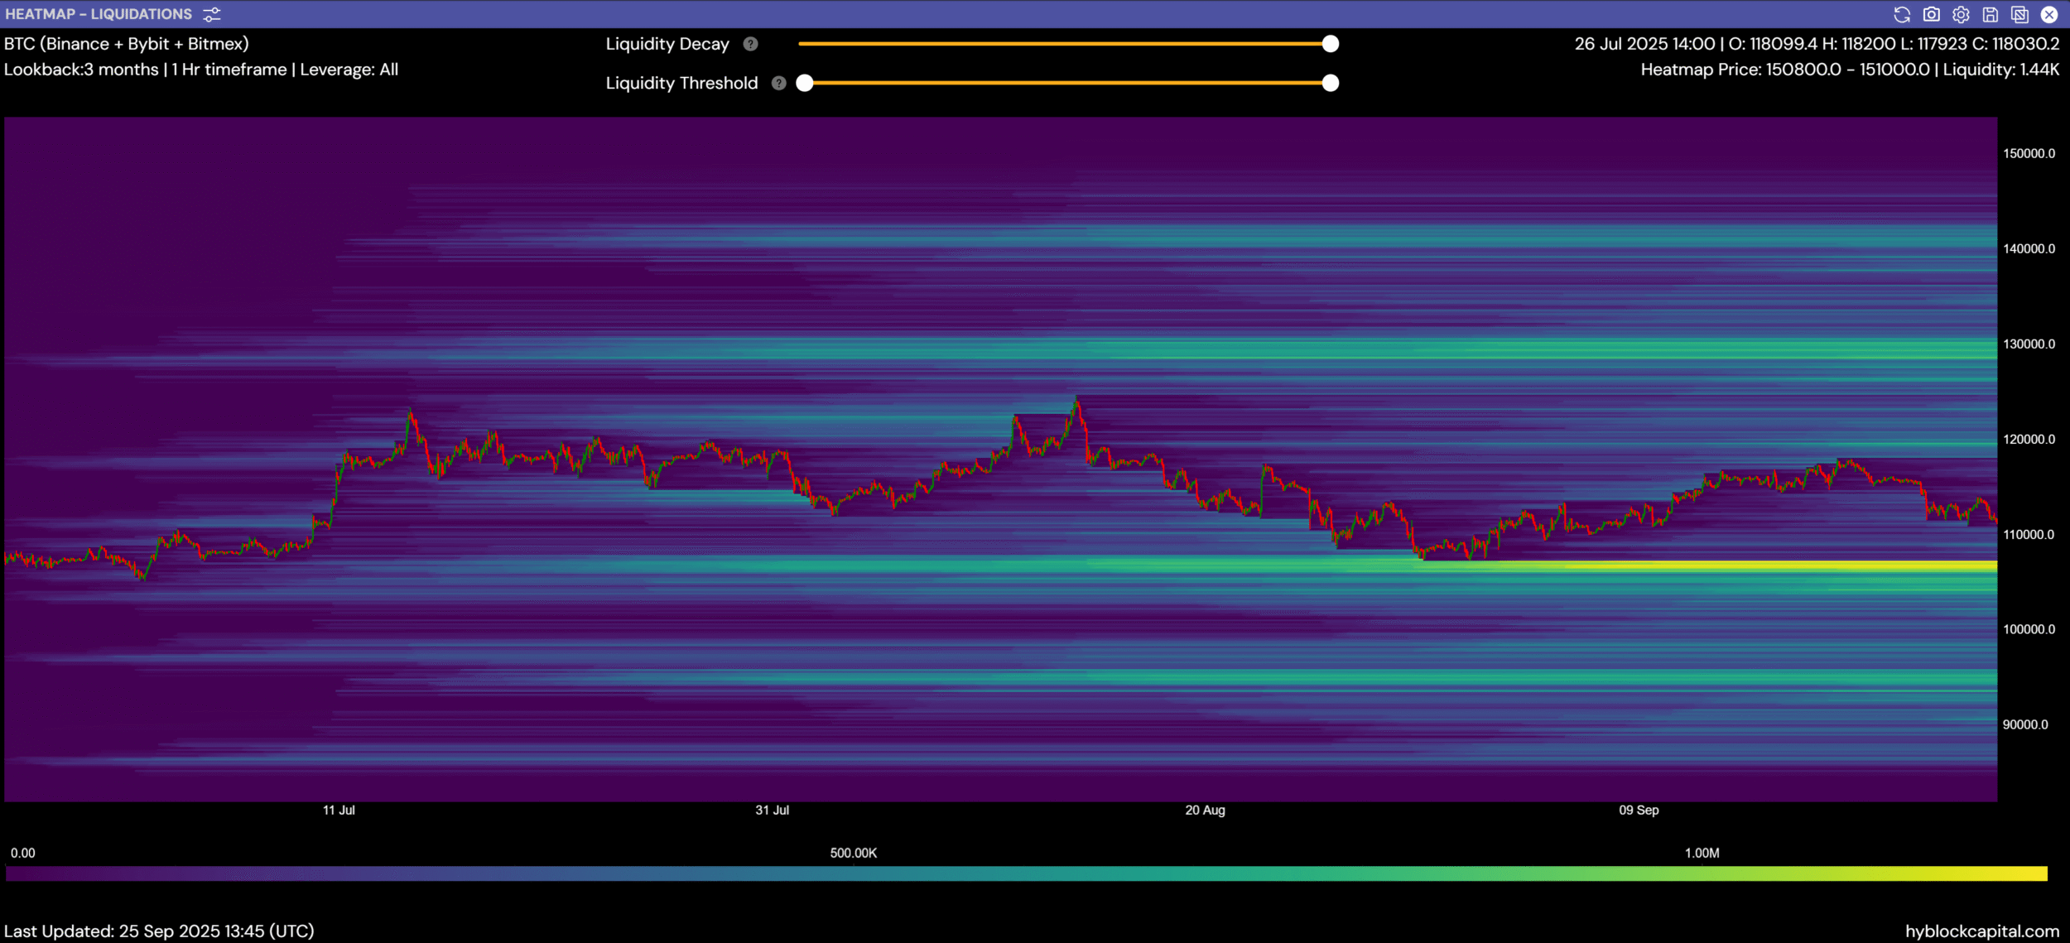Click the 09 Sep date label
This screenshot has height=943, width=2070.
tap(1638, 810)
